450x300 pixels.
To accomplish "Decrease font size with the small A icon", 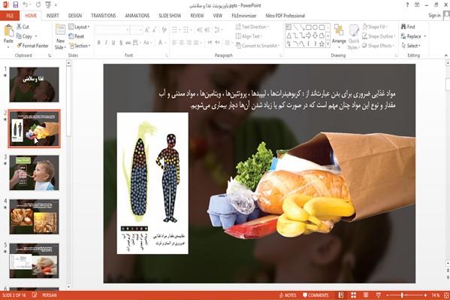I will 155,30.
